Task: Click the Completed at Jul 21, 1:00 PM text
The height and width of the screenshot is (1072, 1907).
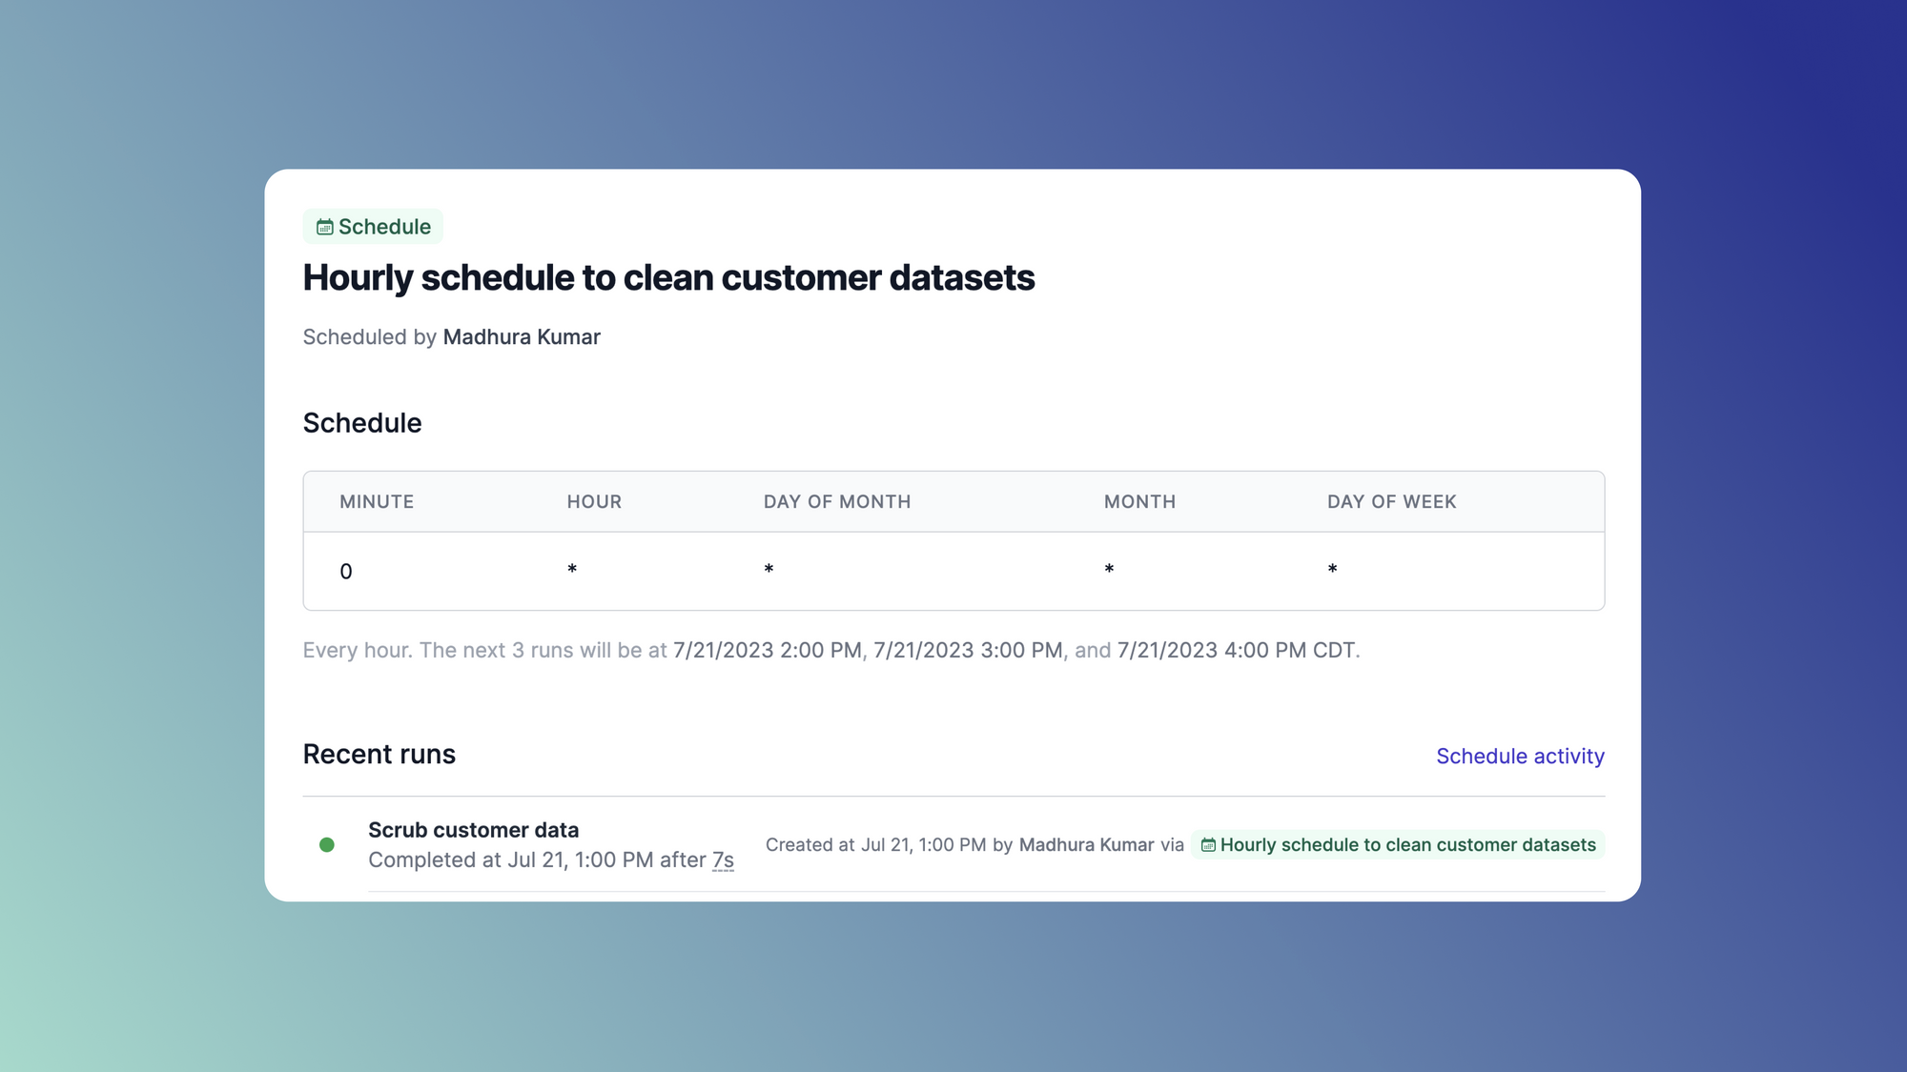Action: click(x=510, y=860)
